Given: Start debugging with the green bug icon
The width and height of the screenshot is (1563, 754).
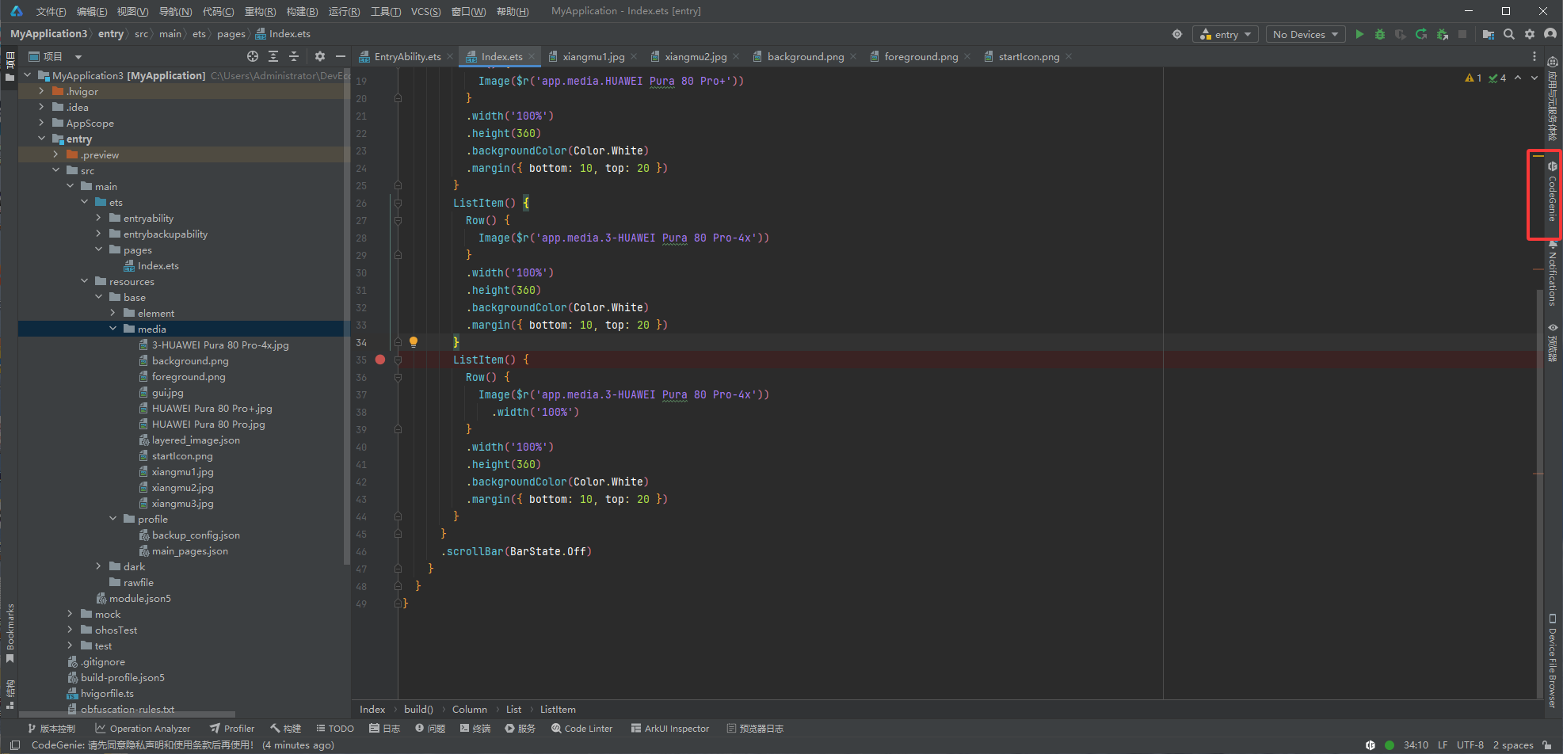Looking at the screenshot, I should coord(1380,34).
